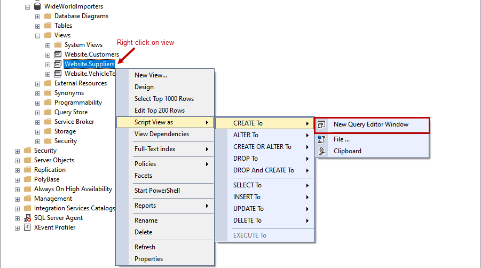Click the Website.Suppliers view icon
The image size is (481, 268).
coord(58,64)
